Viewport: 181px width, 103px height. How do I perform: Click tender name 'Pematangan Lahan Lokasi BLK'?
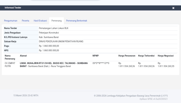[x=54, y=28]
